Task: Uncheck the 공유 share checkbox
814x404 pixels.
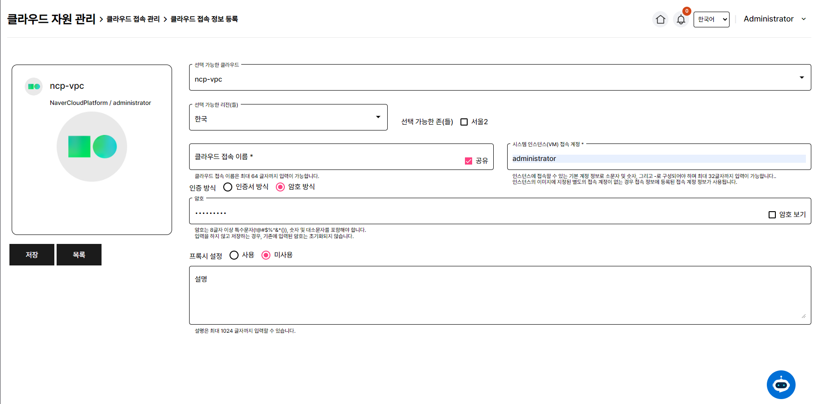Action: pos(469,161)
